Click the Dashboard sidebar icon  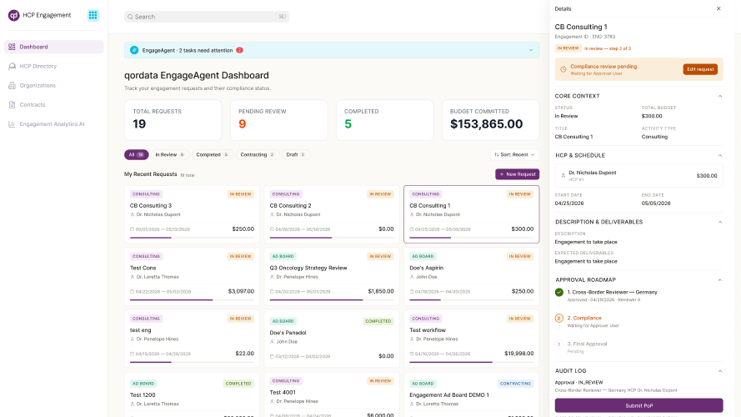coord(12,47)
